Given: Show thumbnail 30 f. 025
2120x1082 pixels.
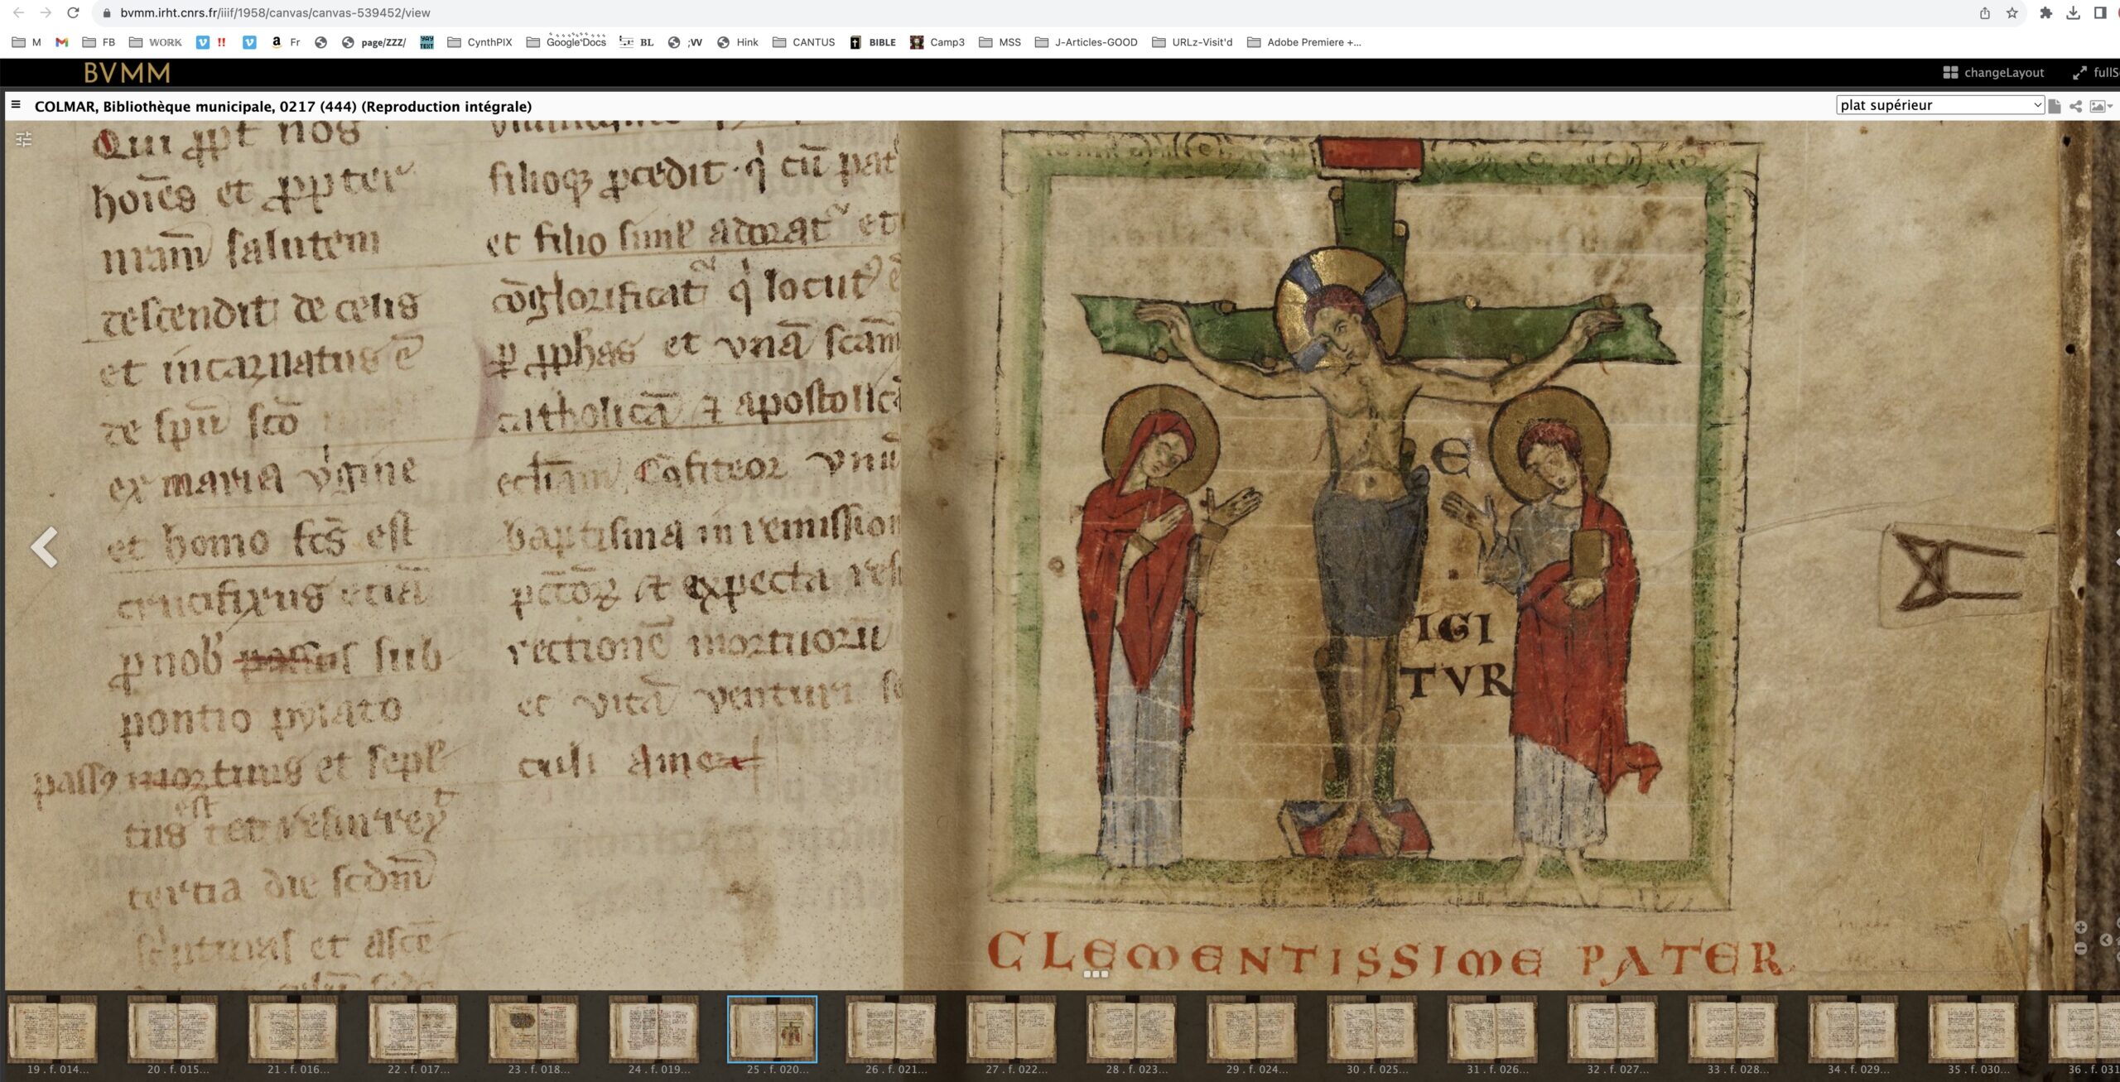Looking at the screenshot, I should [x=1372, y=1028].
